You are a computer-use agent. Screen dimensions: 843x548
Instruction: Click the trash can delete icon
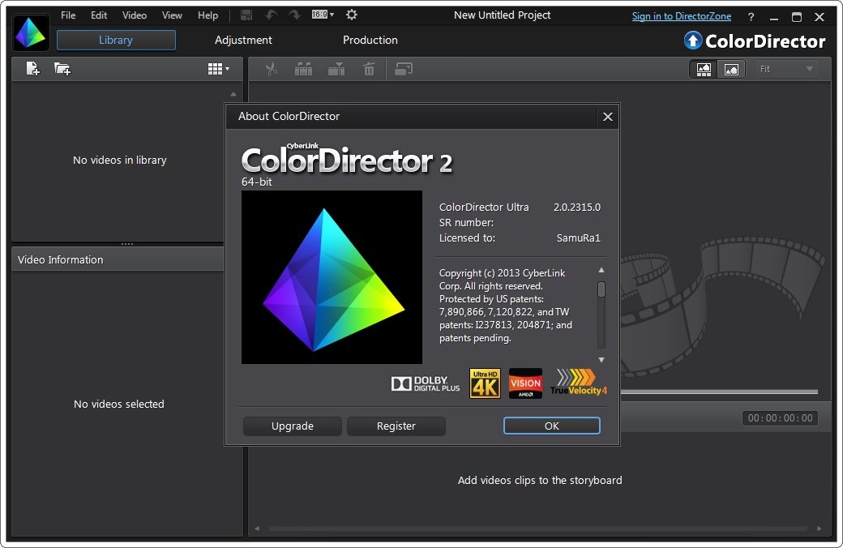pos(369,70)
